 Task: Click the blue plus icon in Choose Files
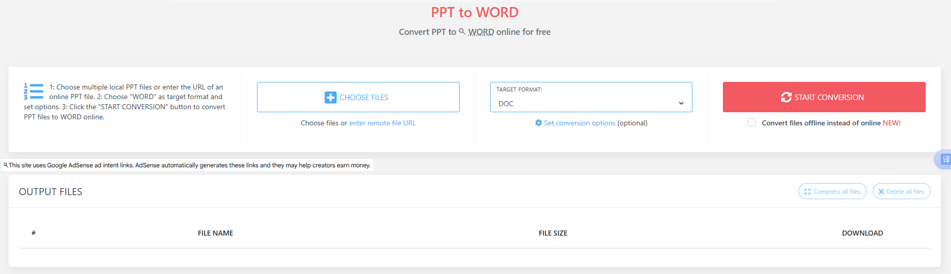pos(331,98)
